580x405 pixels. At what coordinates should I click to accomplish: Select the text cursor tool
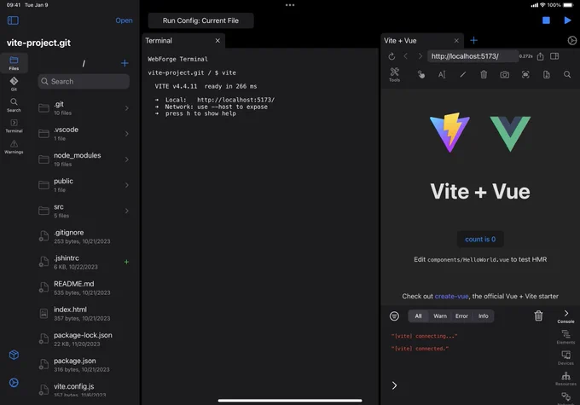pos(442,75)
